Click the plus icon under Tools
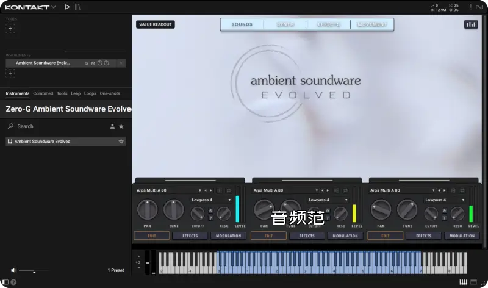The image size is (488, 288). pyautogui.click(x=10, y=28)
